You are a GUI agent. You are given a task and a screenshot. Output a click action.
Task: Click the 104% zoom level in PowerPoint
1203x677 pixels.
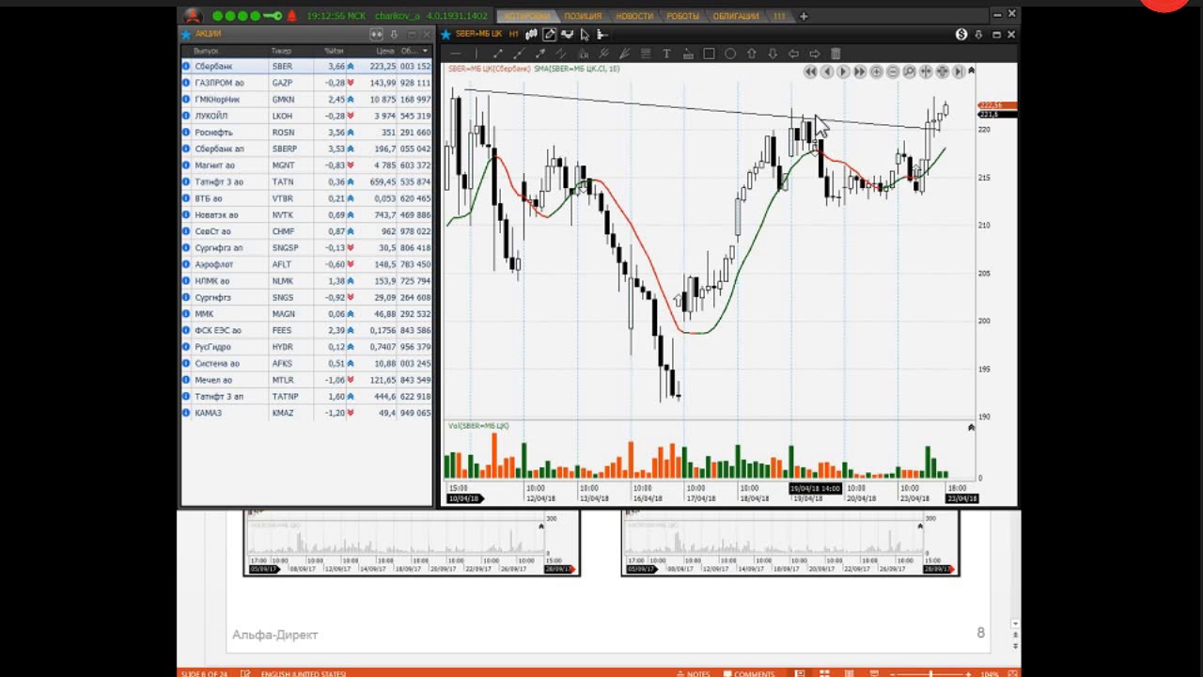[990, 673]
